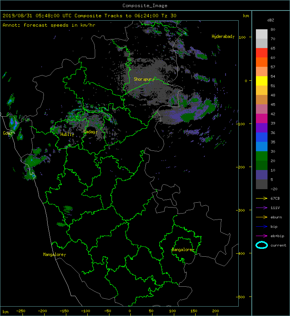
Task: Click the yellow 54 dBZ legend swatch
Action: click(262, 81)
